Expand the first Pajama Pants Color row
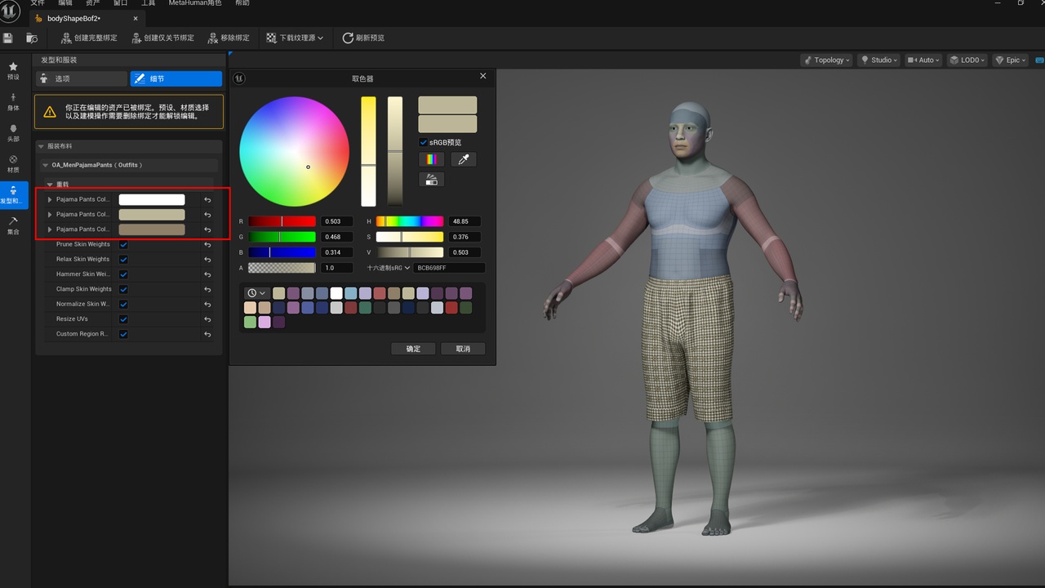Viewport: 1045px width, 588px height. [x=50, y=199]
